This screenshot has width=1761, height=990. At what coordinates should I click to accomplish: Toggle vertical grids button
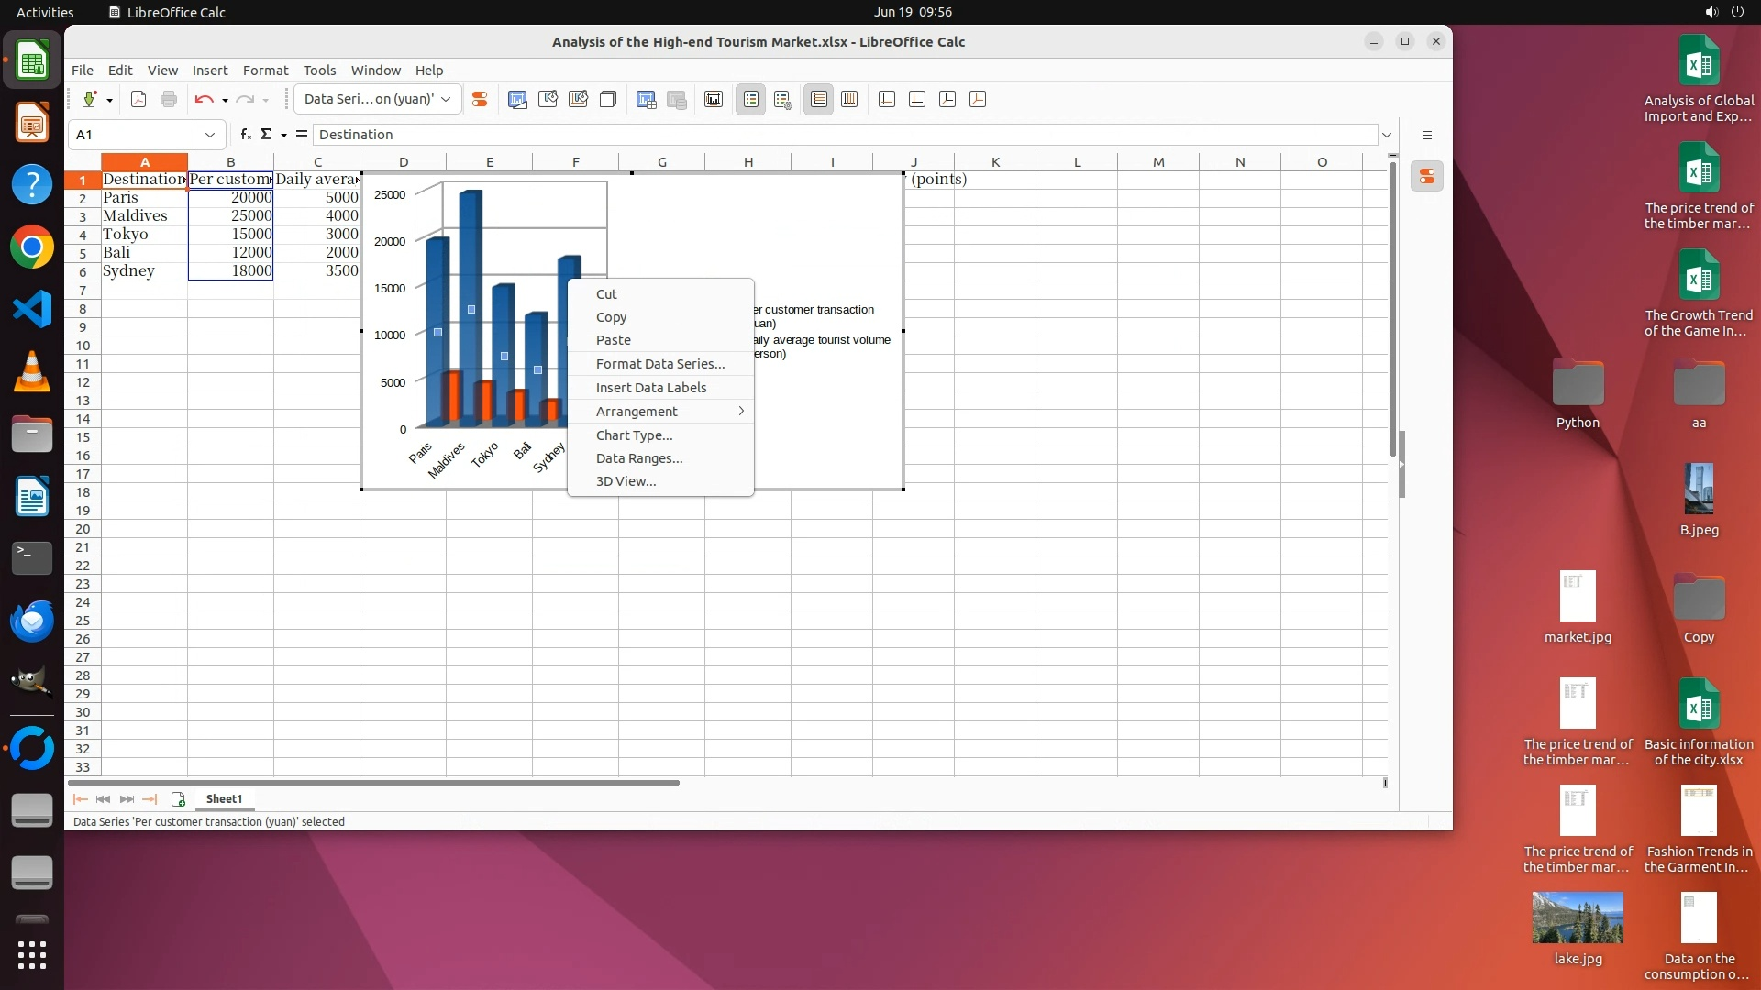click(849, 99)
